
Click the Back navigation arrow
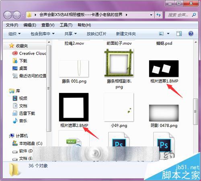(8, 15)
